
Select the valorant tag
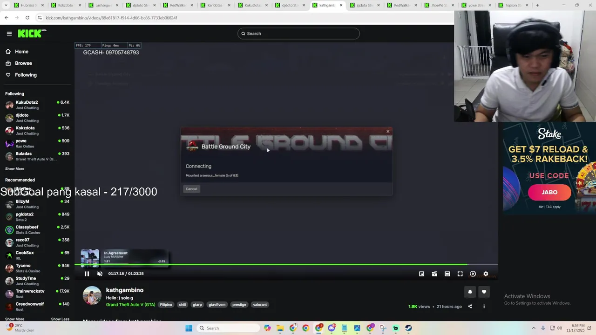click(260, 305)
